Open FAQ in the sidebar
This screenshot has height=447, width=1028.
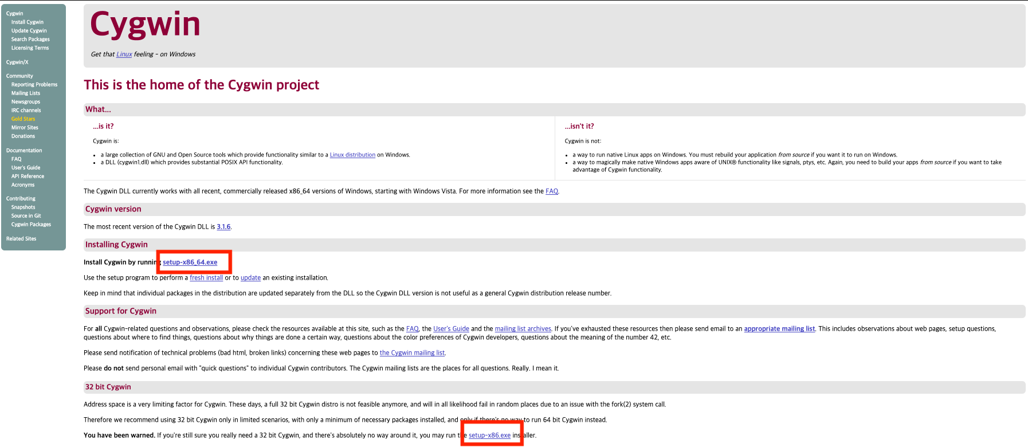click(x=16, y=159)
